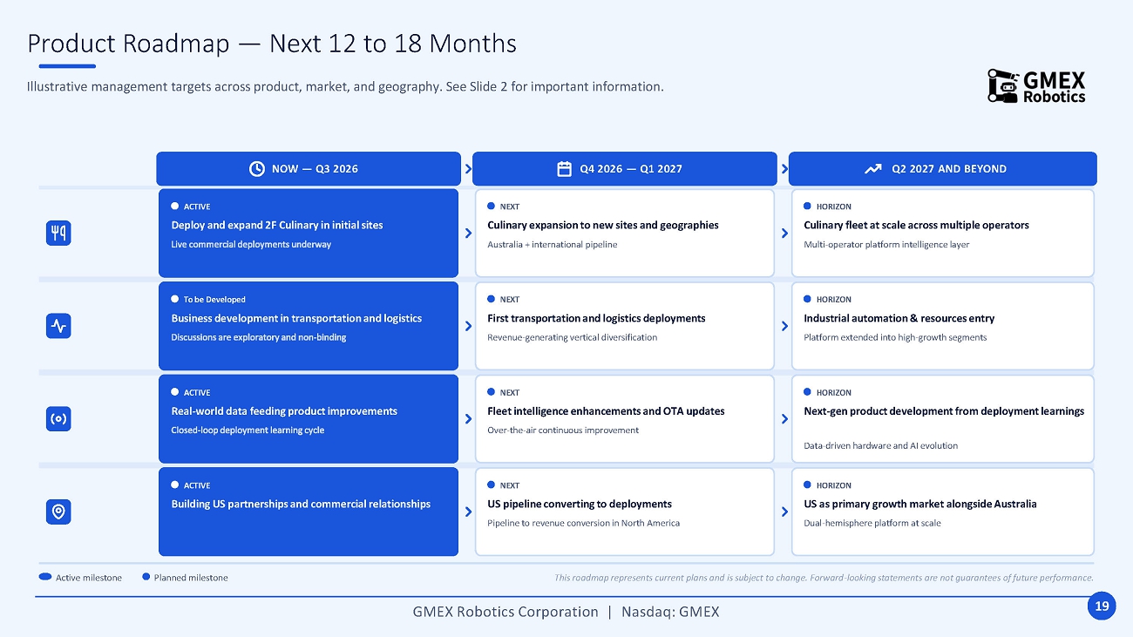Screen dimensions: 1133x637
Task: Click chevron left of Culinary fleet at scale
Action: (x=785, y=233)
